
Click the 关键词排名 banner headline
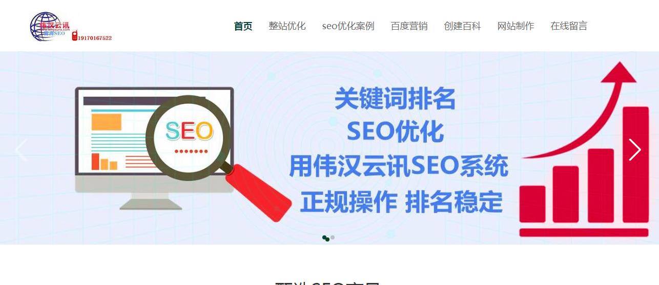[395, 99]
